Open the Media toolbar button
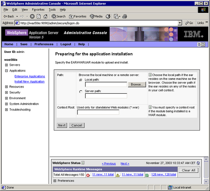Screen dimensions: 210x191 click(96, 16)
